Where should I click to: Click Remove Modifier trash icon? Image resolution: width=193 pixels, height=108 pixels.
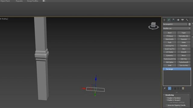(x=178, y=88)
